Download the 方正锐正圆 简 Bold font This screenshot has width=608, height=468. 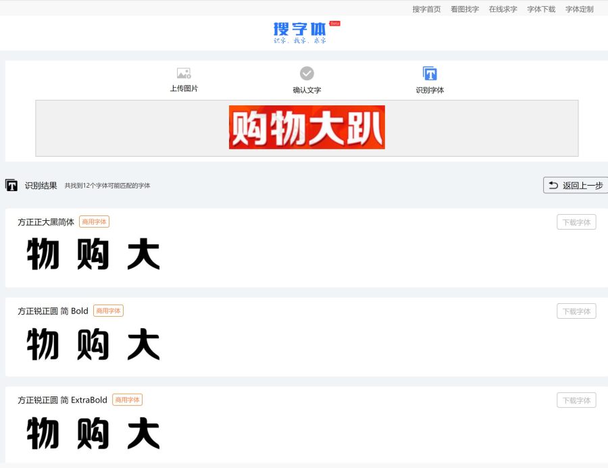coord(576,311)
